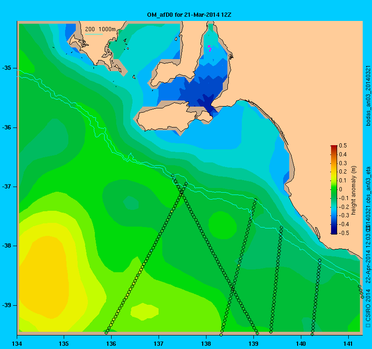The height and width of the screenshot is (349, 372).
Task: Click the vertical "obs_an03_eta" filename text
Action: coord(368,185)
